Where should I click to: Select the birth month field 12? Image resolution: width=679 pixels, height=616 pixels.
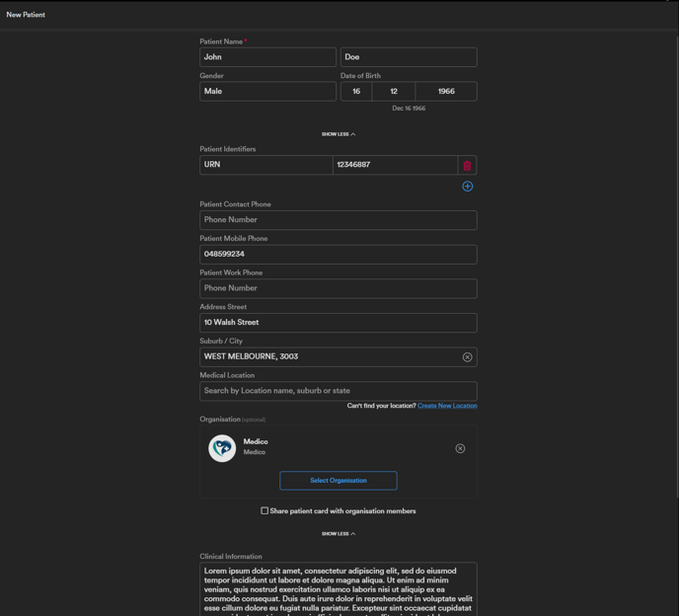coord(394,92)
